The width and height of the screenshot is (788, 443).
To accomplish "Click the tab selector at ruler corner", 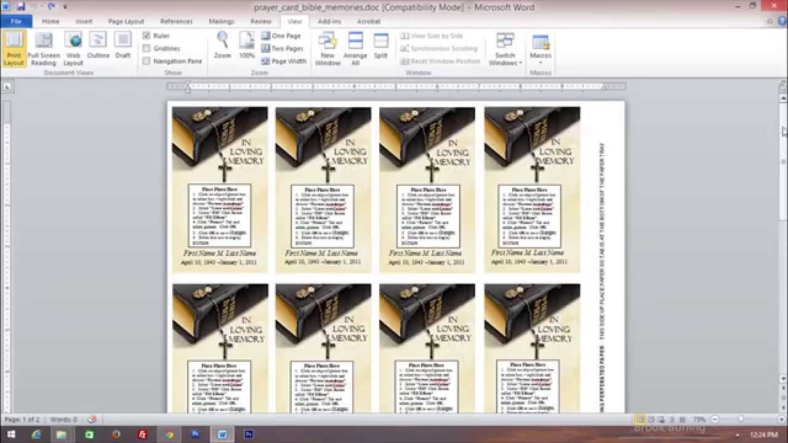I will pos(7,87).
